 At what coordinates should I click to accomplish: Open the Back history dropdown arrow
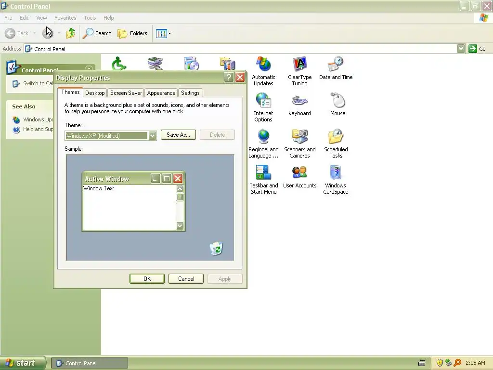coord(34,33)
